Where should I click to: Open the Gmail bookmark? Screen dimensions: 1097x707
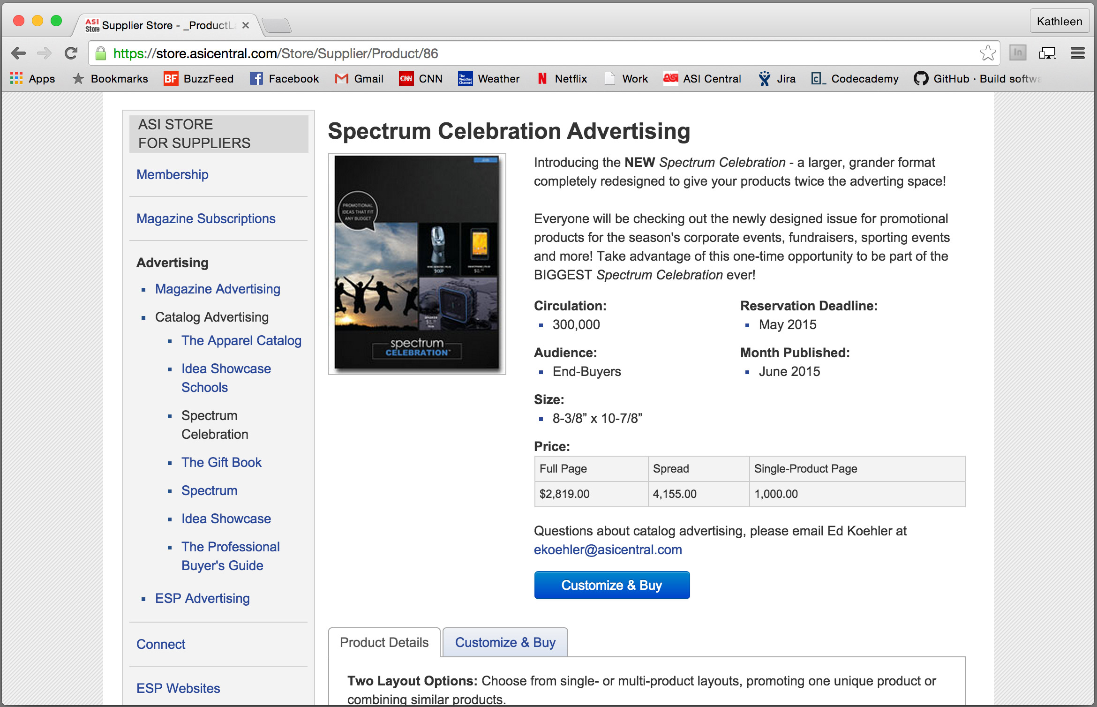[x=360, y=78]
